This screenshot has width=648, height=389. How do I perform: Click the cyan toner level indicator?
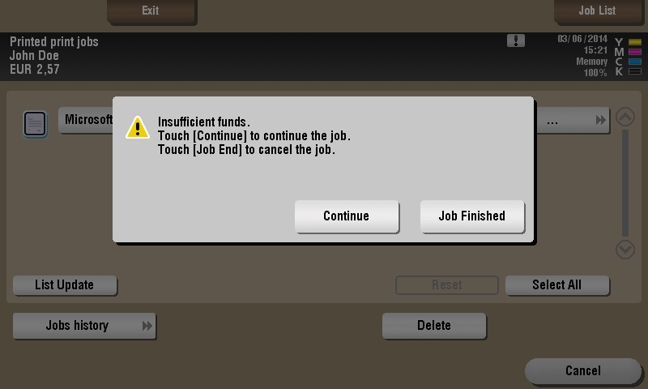tap(635, 62)
